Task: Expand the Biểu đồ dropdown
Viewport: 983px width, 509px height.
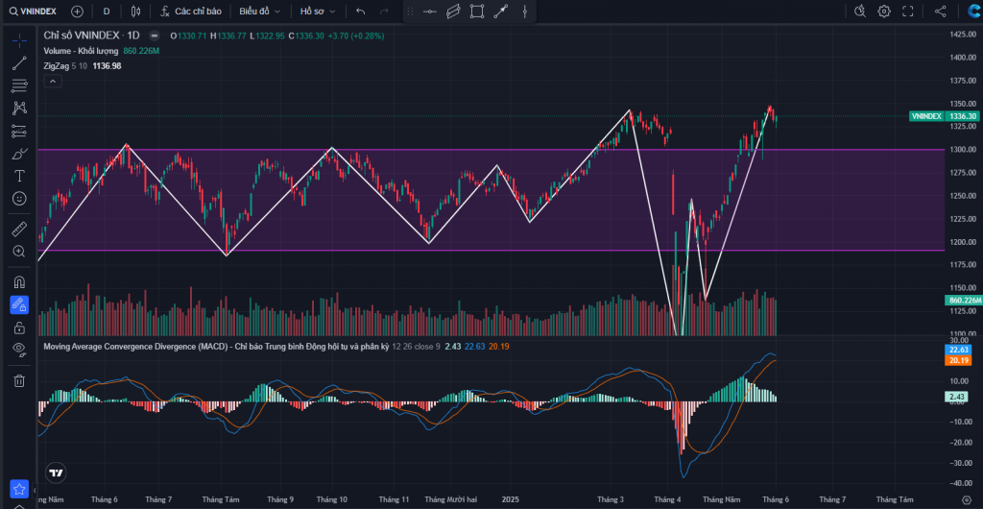Action: point(259,12)
